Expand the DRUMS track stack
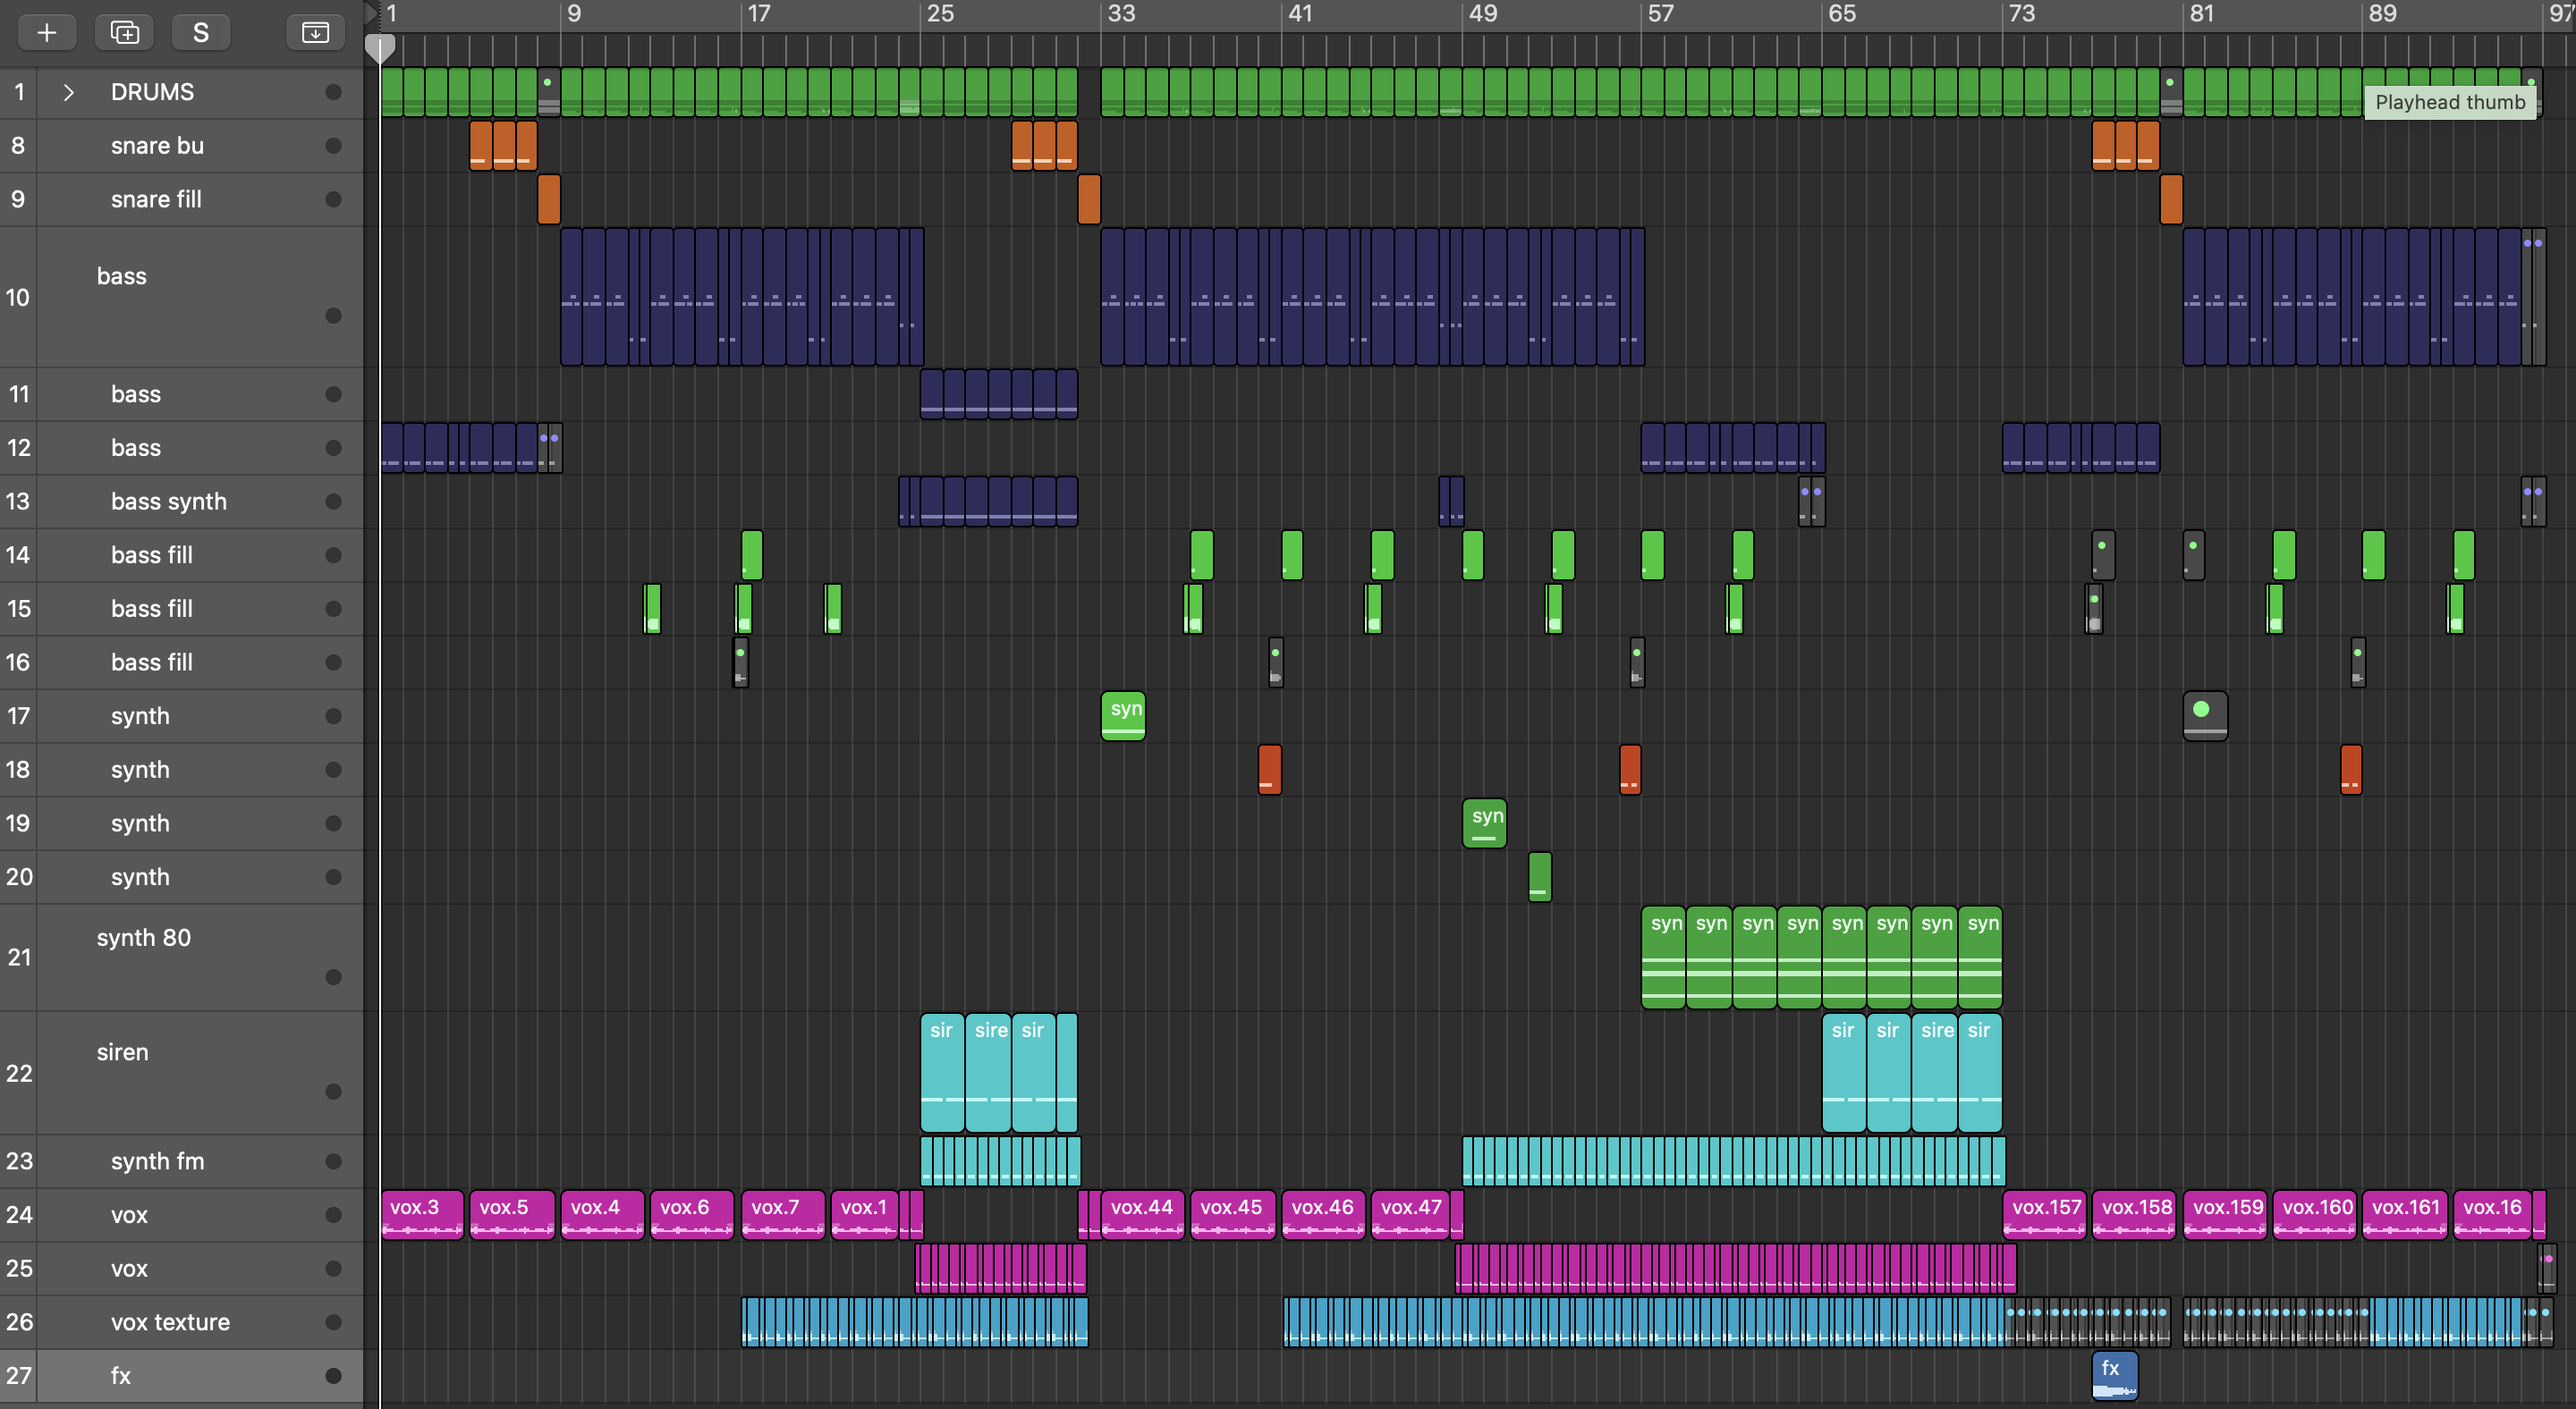Image resolution: width=2576 pixels, height=1409 pixels. pos(68,92)
